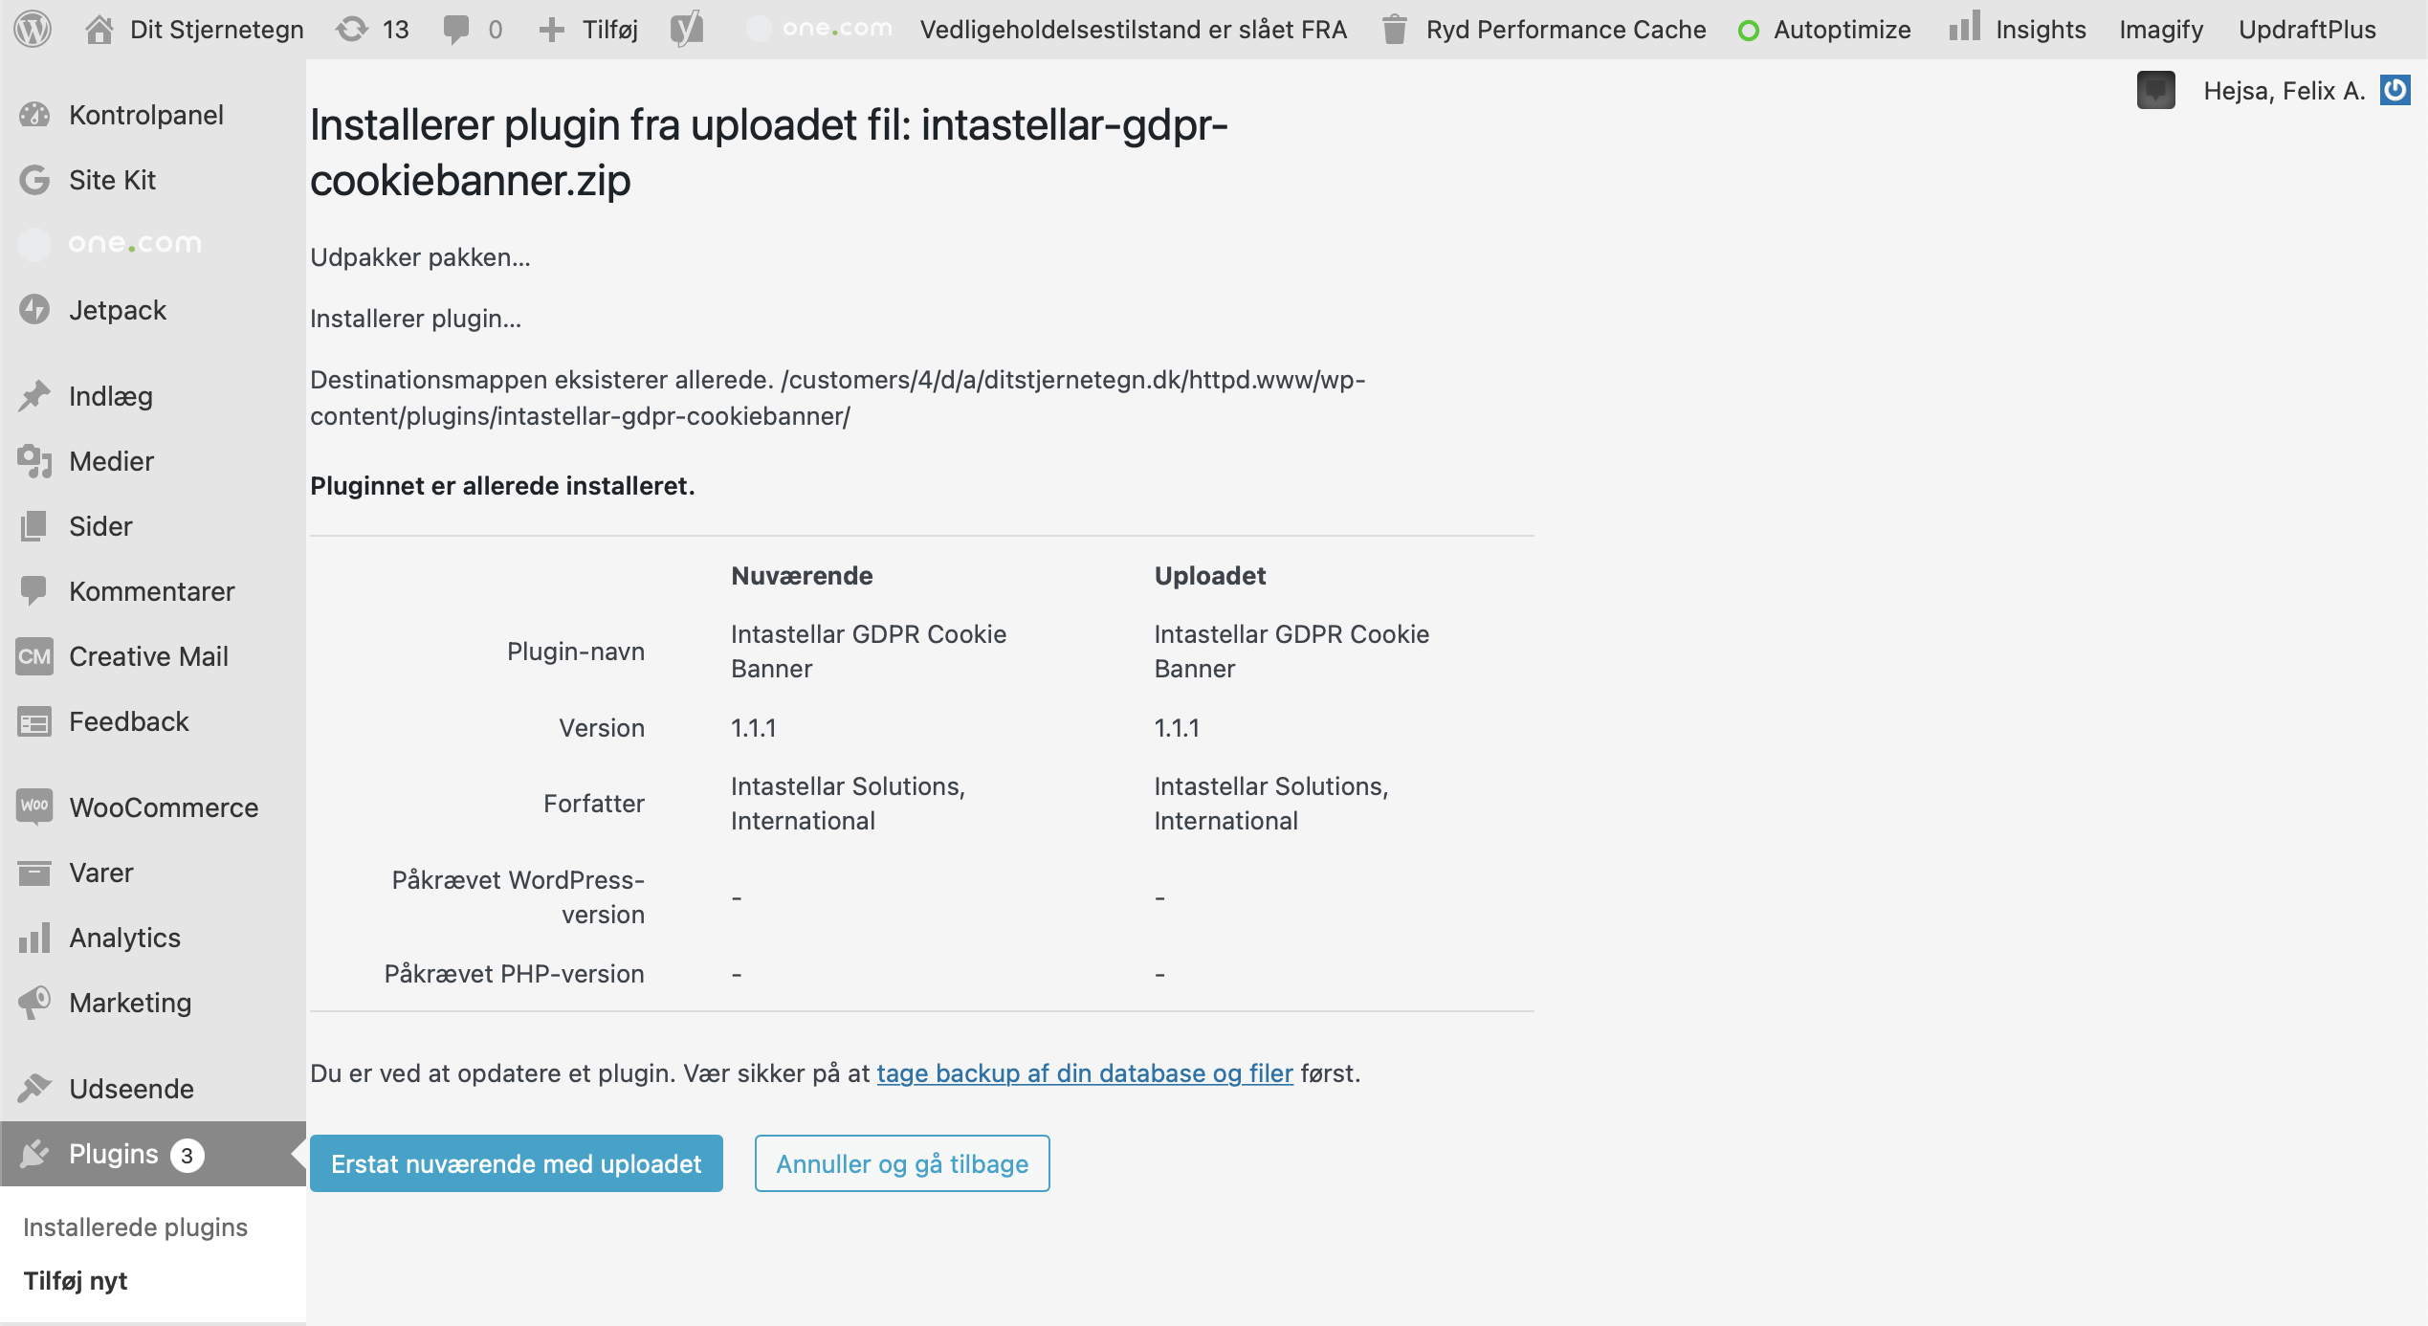Screen dimensions: 2428x1326
Task: Open the one.com sidebar menu item
Action: coord(153,244)
